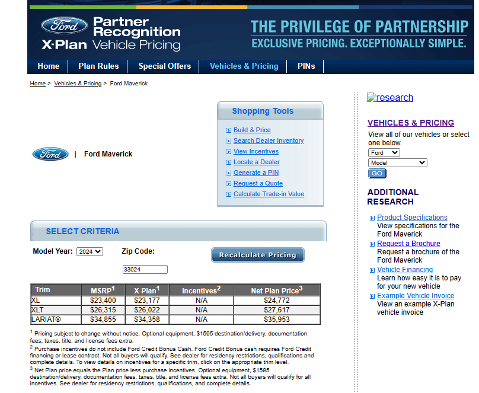Click the XLT MSRP value $26,315
The height and width of the screenshot is (393, 479).
tap(103, 310)
